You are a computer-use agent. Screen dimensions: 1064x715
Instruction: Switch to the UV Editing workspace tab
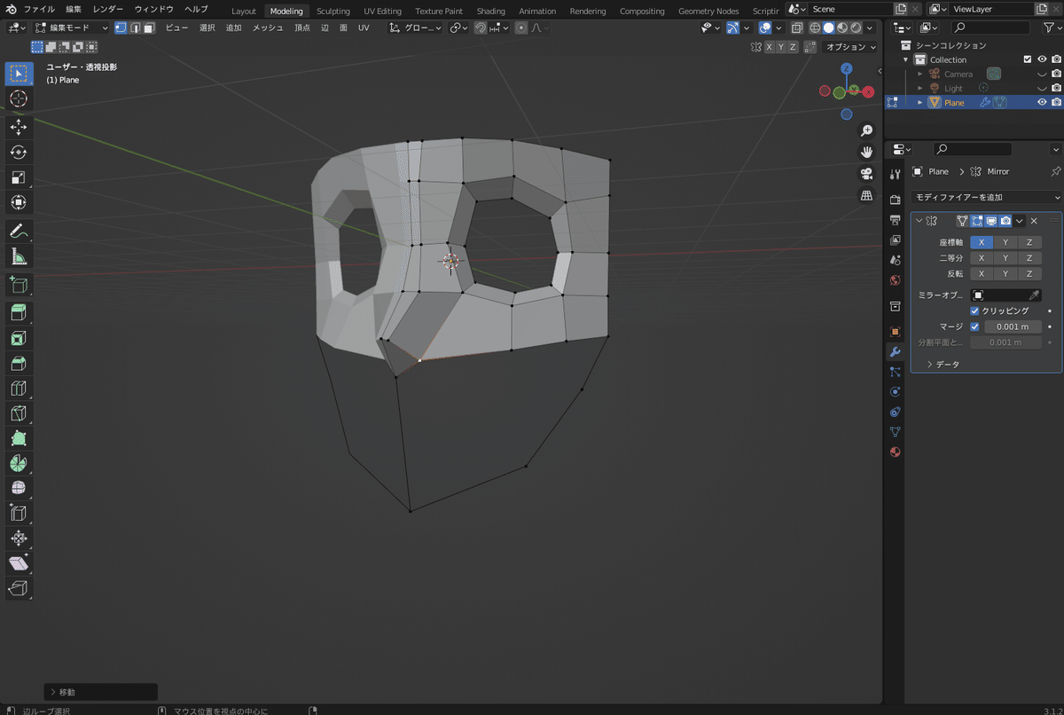pos(382,11)
